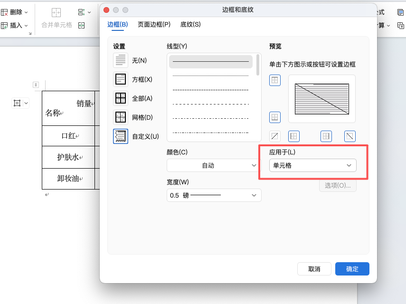Click the ribbon icon beside 合并单元格
Image resolution: width=406 pixels, height=304 pixels.
[82, 25]
